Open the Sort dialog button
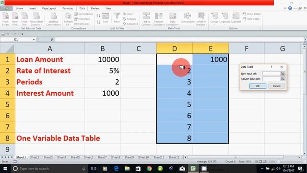The width and height of the screenshot is (307, 173). 106,18
